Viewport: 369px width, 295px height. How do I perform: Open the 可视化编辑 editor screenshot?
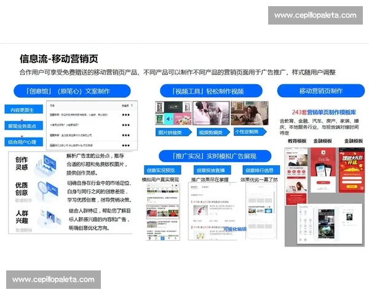[x=330, y=224]
